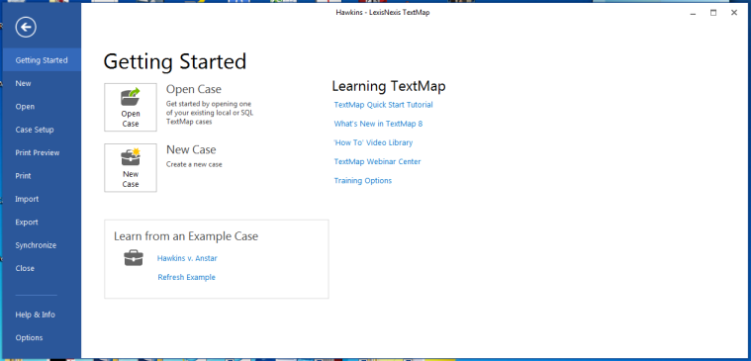Choose the Print menu entry
Image resolution: width=751 pixels, height=361 pixels.
pyautogui.click(x=23, y=176)
